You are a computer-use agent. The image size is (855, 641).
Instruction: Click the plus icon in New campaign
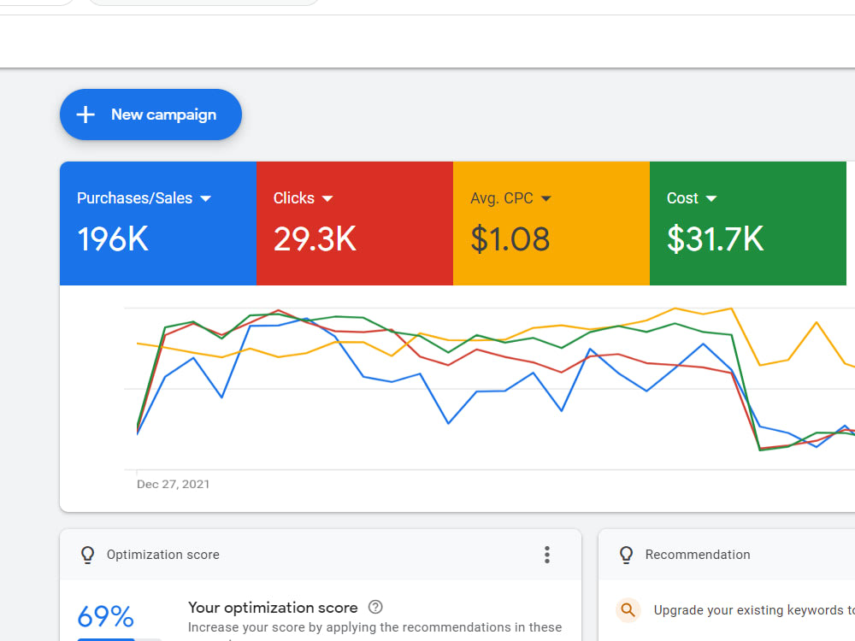pos(85,115)
